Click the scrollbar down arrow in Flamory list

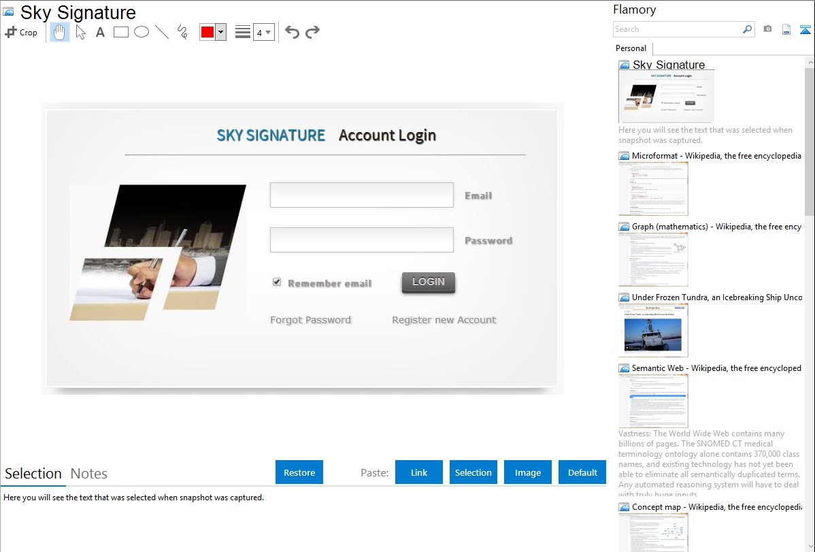[x=810, y=547]
